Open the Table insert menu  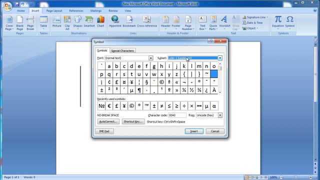[x=43, y=23]
